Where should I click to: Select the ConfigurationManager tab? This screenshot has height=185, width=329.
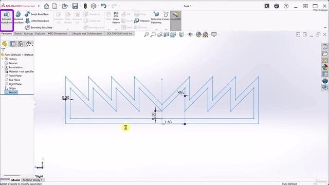point(21,44)
